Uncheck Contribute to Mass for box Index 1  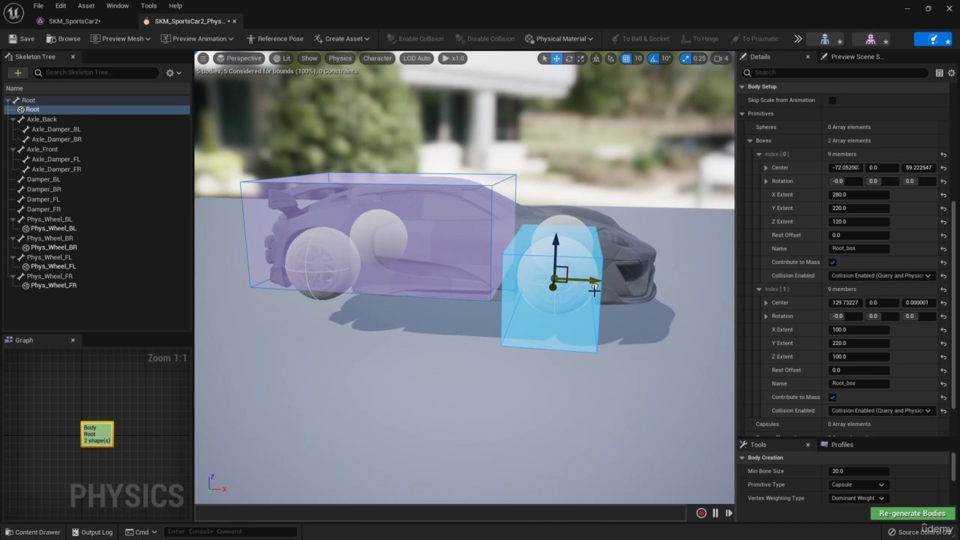832,397
